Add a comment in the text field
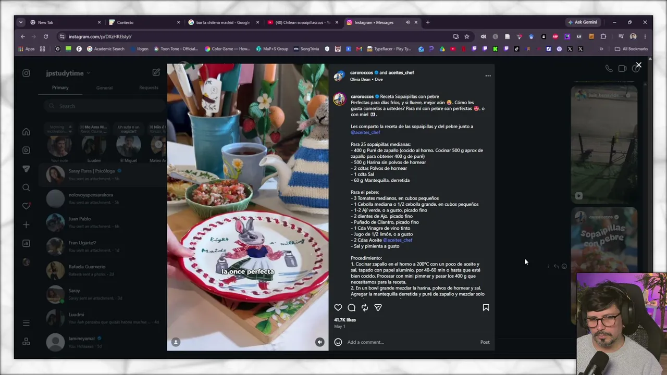The height and width of the screenshot is (375, 667). click(x=412, y=342)
